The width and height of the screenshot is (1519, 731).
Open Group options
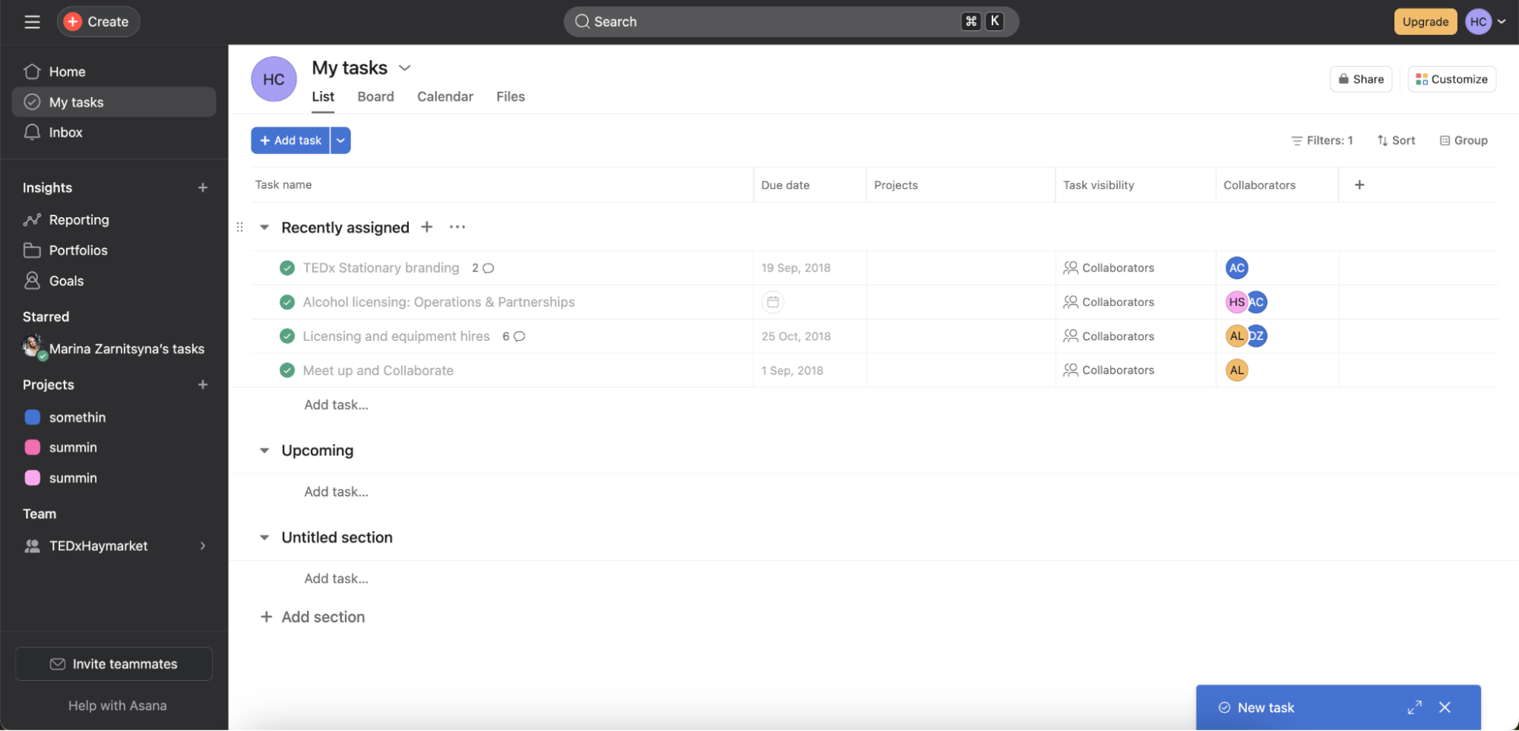(x=1464, y=140)
